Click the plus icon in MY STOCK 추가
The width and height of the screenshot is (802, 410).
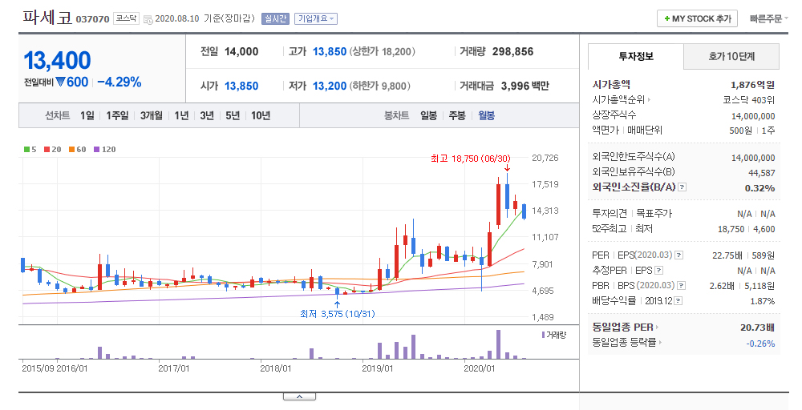pyautogui.click(x=667, y=19)
